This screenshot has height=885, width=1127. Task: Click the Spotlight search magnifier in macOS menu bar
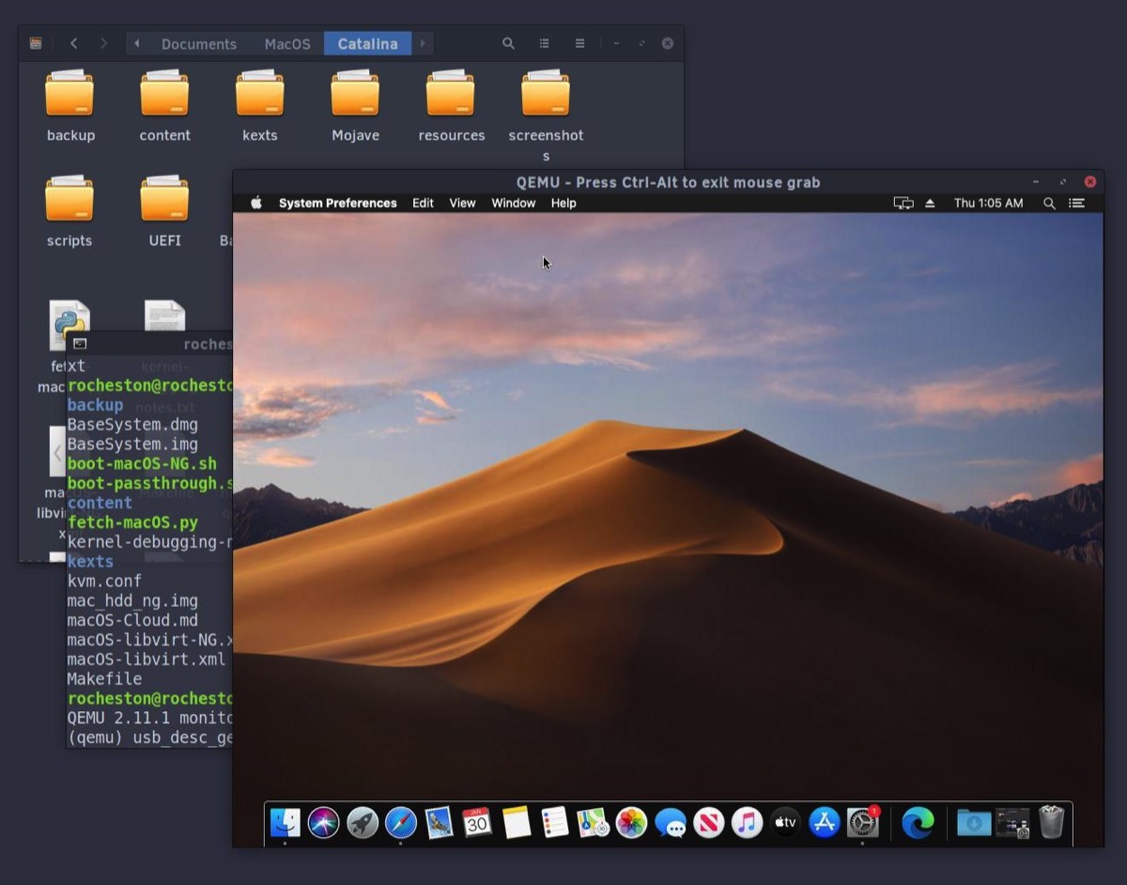pyautogui.click(x=1049, y=203)
